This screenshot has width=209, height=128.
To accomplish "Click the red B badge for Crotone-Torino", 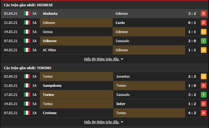I will 204,113.
